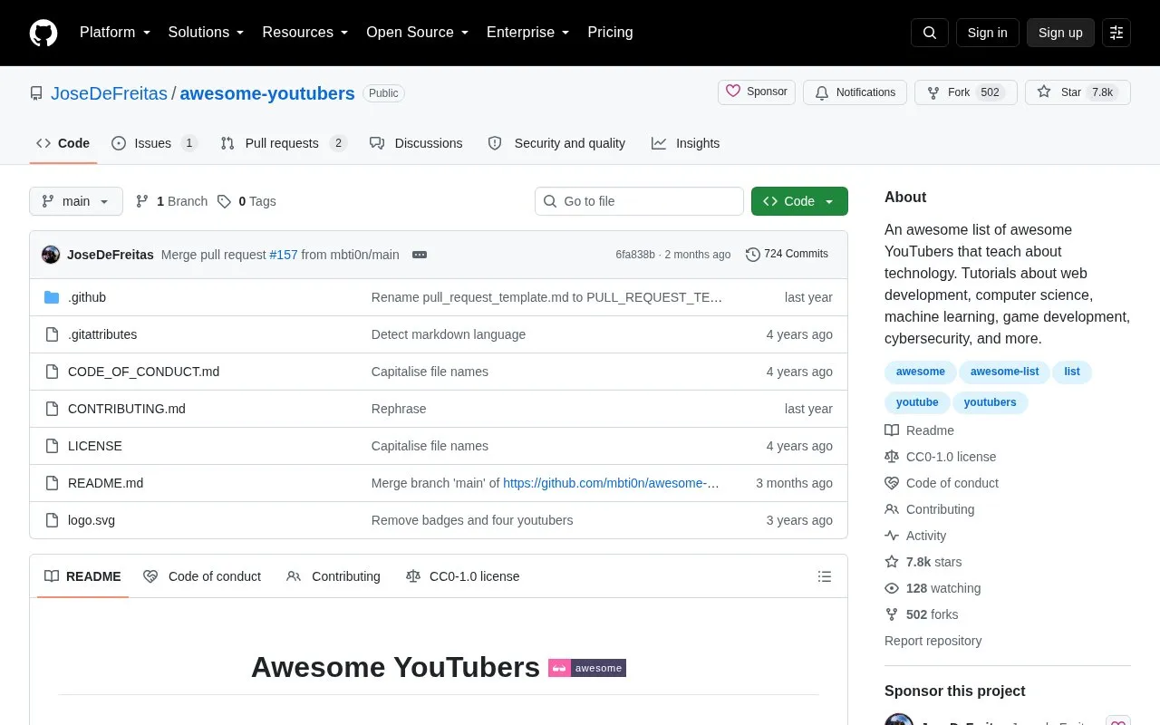Open the README outline list icon
1160x725 pixels.
pos(825,576)
